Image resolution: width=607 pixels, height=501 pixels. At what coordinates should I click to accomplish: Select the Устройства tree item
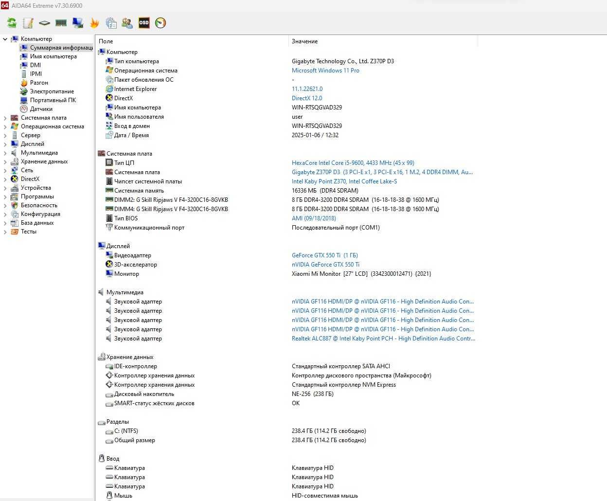36,188
